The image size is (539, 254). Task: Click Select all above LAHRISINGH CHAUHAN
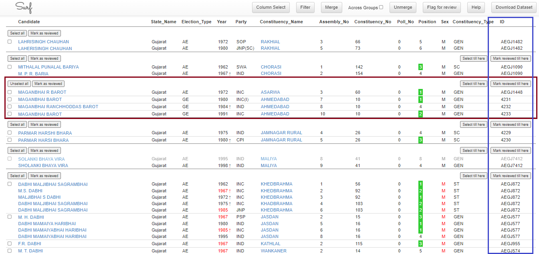pyautogui.click(x=17, y=33)
